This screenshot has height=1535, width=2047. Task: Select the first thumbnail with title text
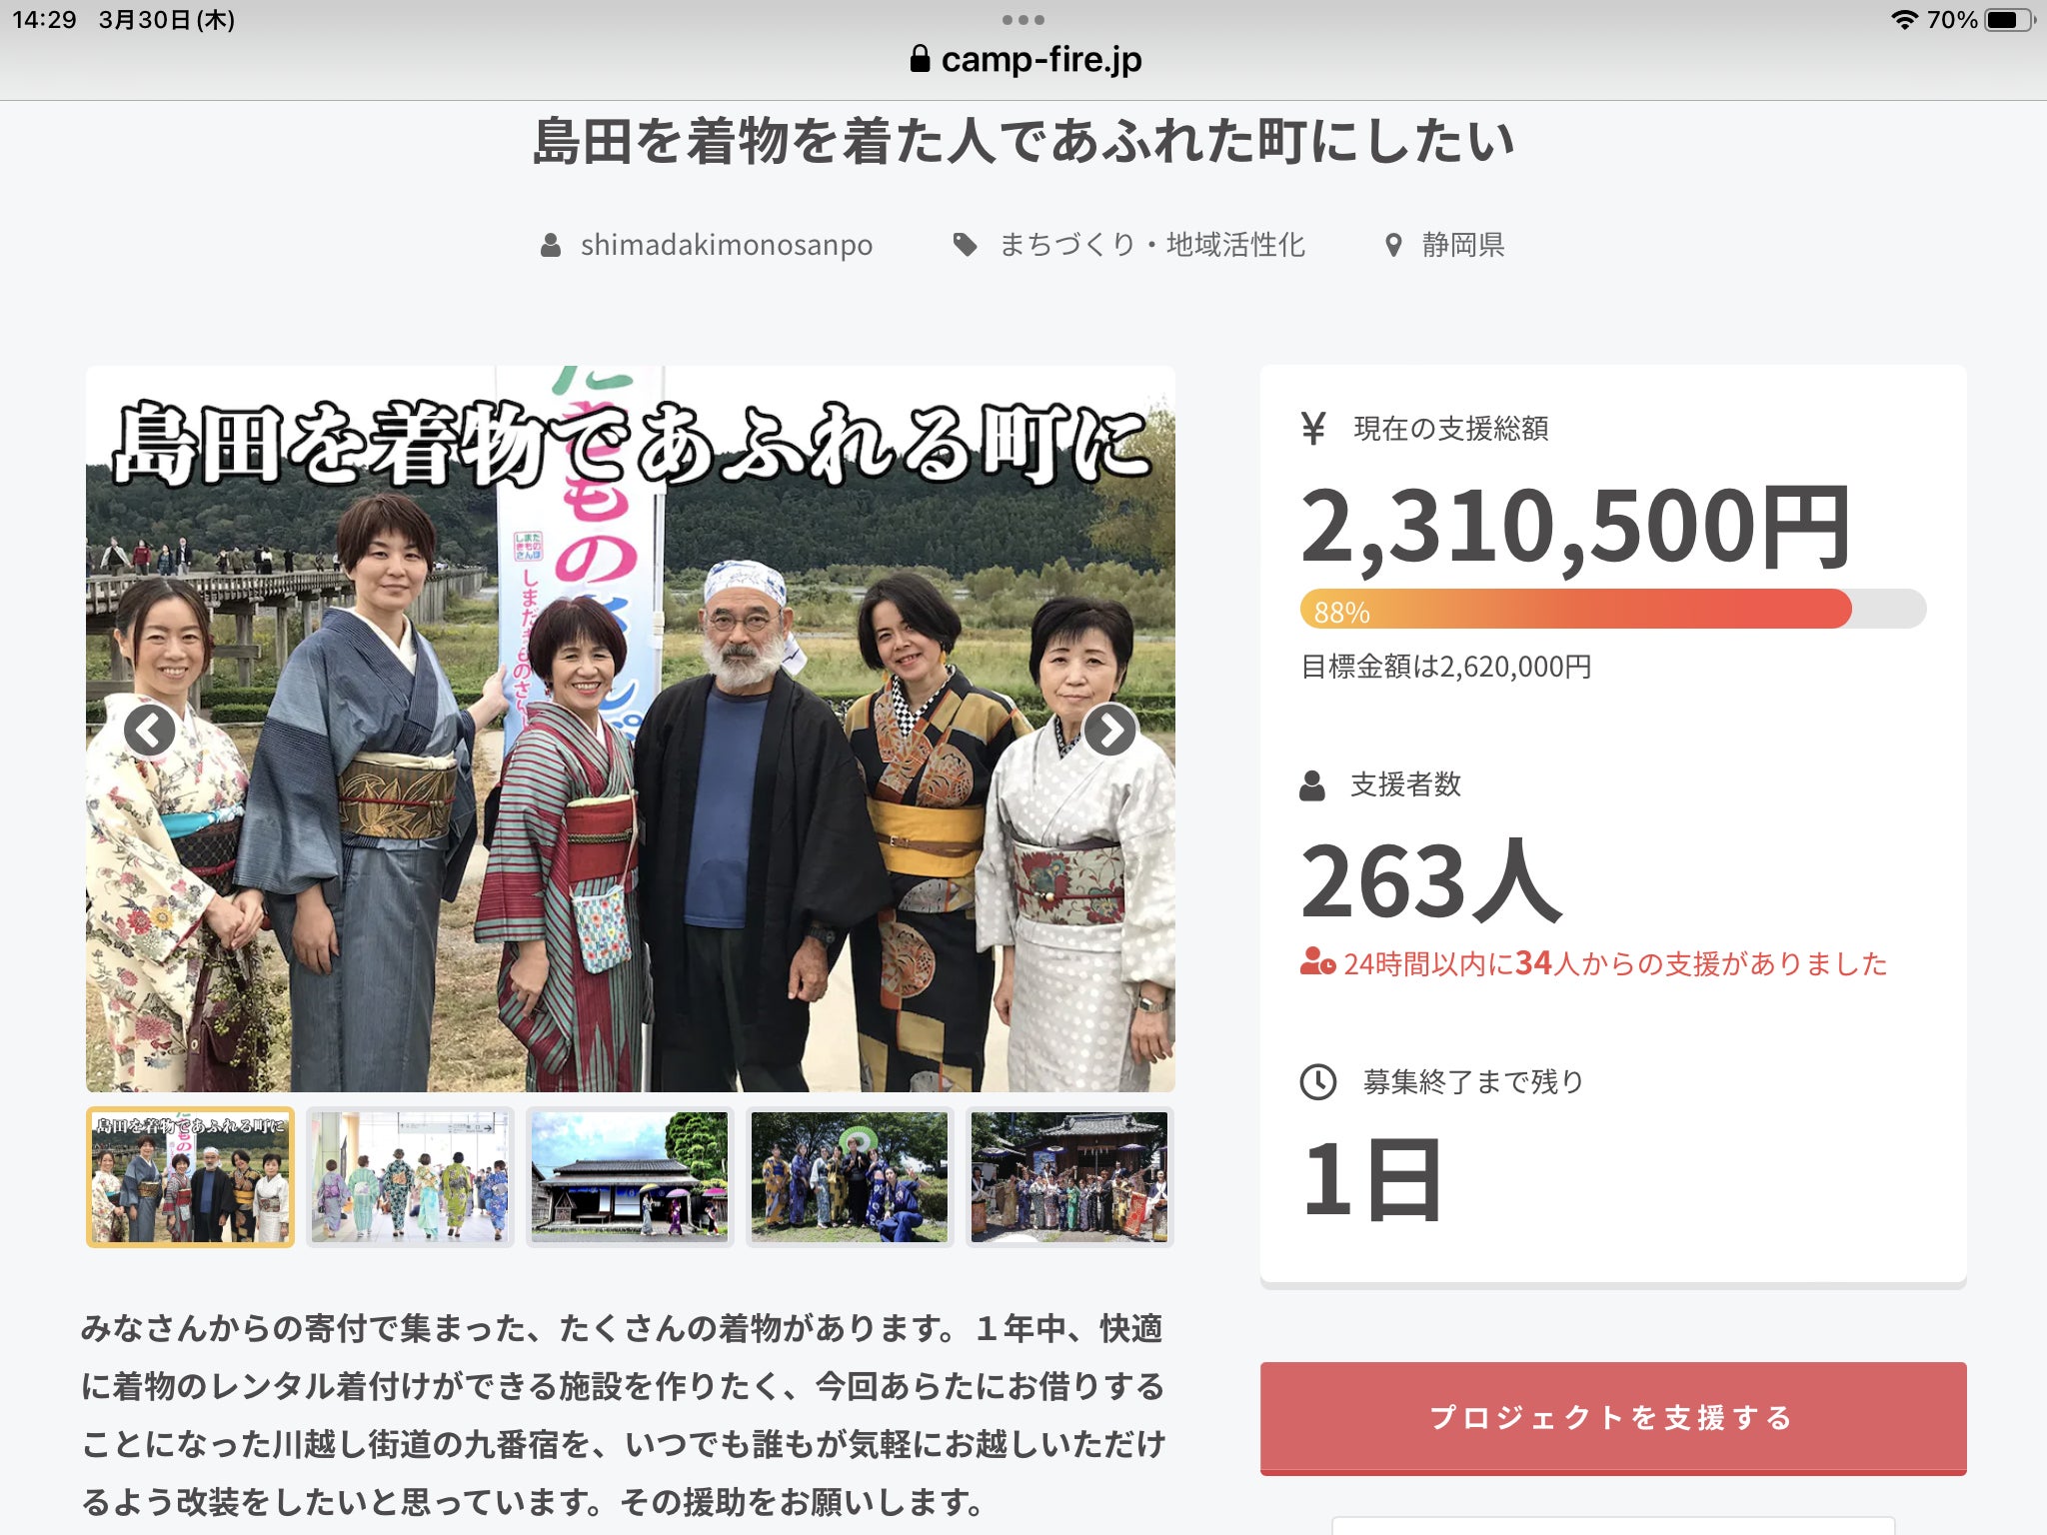(x=190, y=1177)
